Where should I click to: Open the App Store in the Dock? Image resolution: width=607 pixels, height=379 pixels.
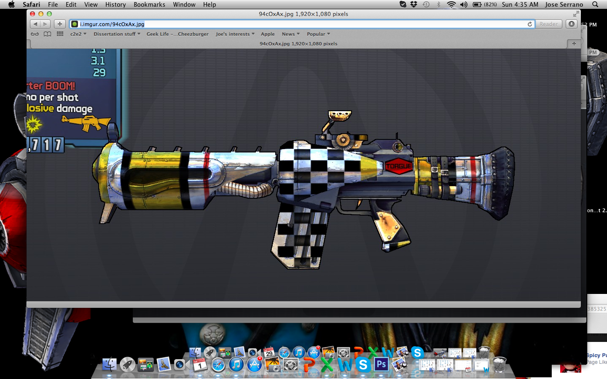click(255, 364)
